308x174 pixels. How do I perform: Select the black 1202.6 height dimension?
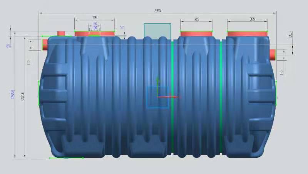click(x=22, y=96)
